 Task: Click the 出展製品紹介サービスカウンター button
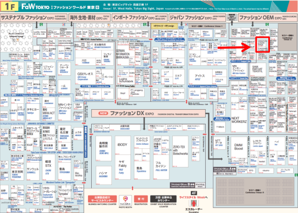[102, 199]
